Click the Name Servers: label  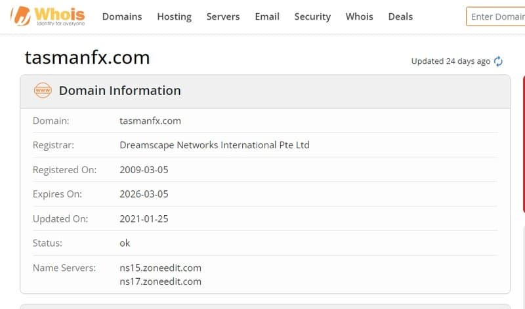click(64, 268)
